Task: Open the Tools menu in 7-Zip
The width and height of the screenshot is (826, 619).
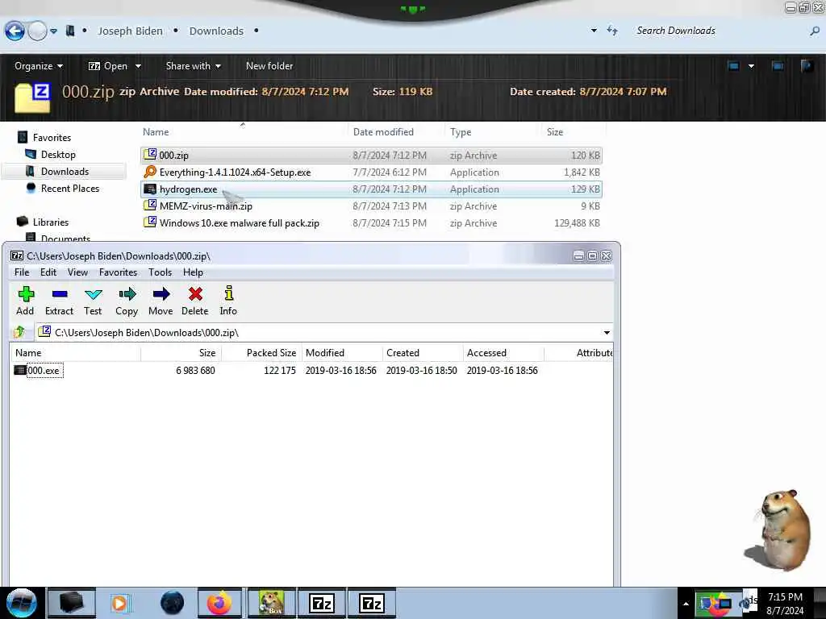Action: (x=161, y=272)
